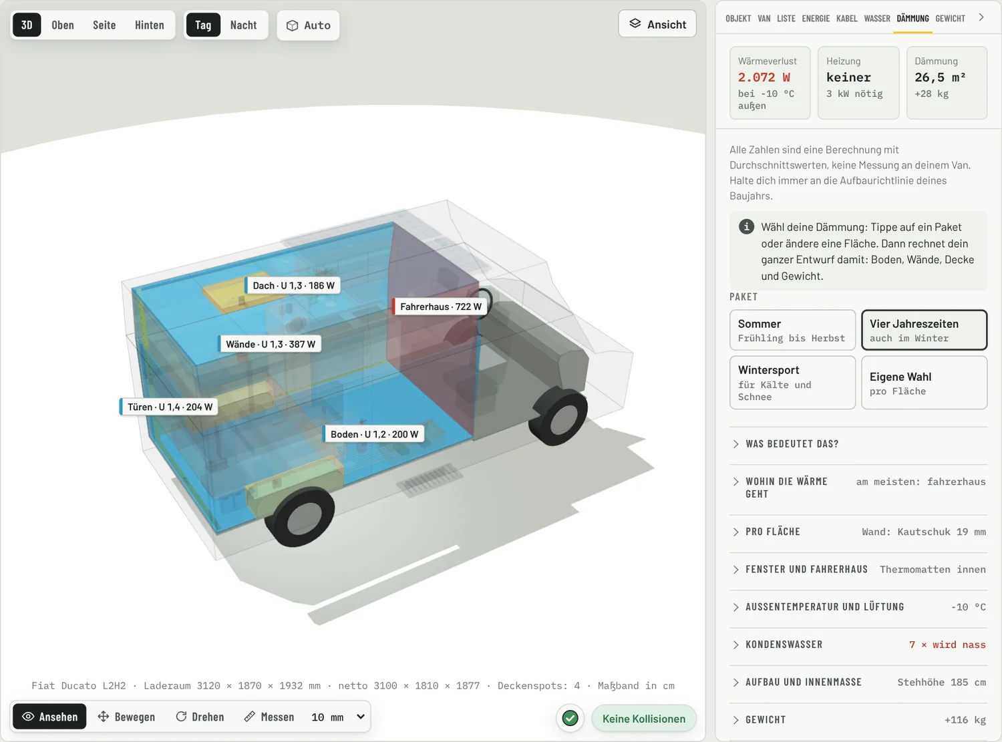Expand Aussentemperatur und Lüftung section

(858, 607)
